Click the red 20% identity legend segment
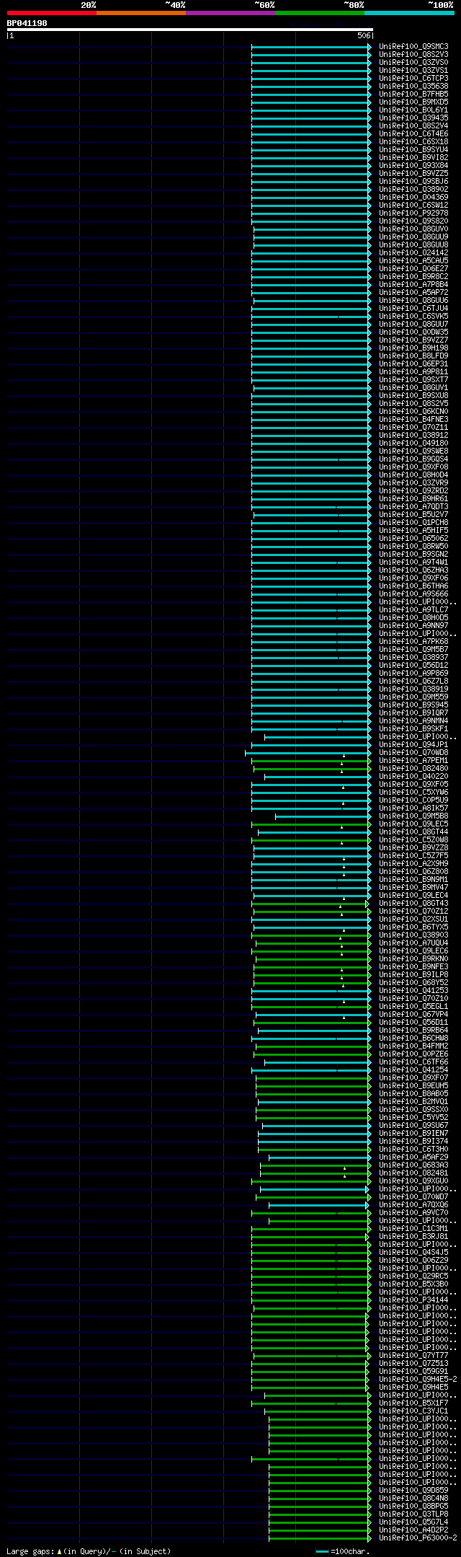 click(x=52, y=13)
